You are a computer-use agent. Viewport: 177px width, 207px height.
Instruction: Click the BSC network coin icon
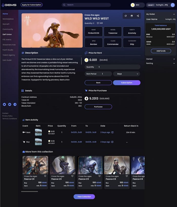(132, 5)
